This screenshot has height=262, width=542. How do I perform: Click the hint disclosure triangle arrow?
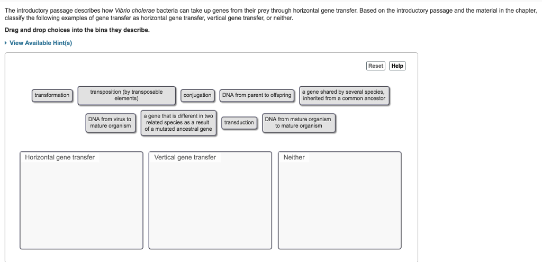[6, 43]
